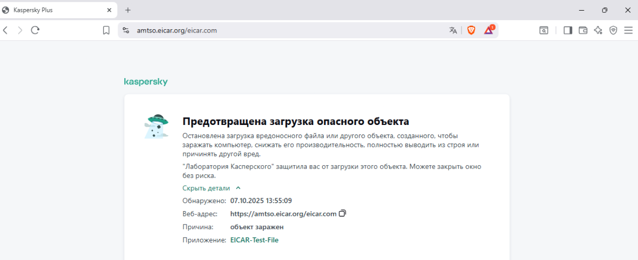Screen dimensions: 638x260
Task: Open Brave Shields lion icon
Action: [x=471, y=30]
